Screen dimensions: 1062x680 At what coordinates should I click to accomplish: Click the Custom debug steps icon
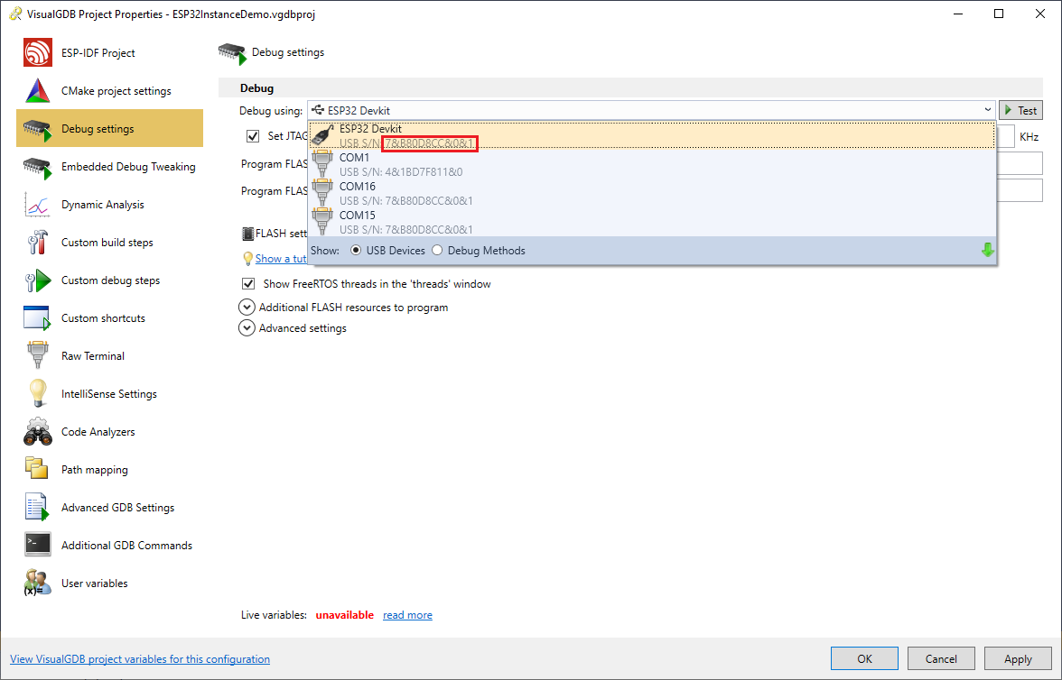(38, 280)
